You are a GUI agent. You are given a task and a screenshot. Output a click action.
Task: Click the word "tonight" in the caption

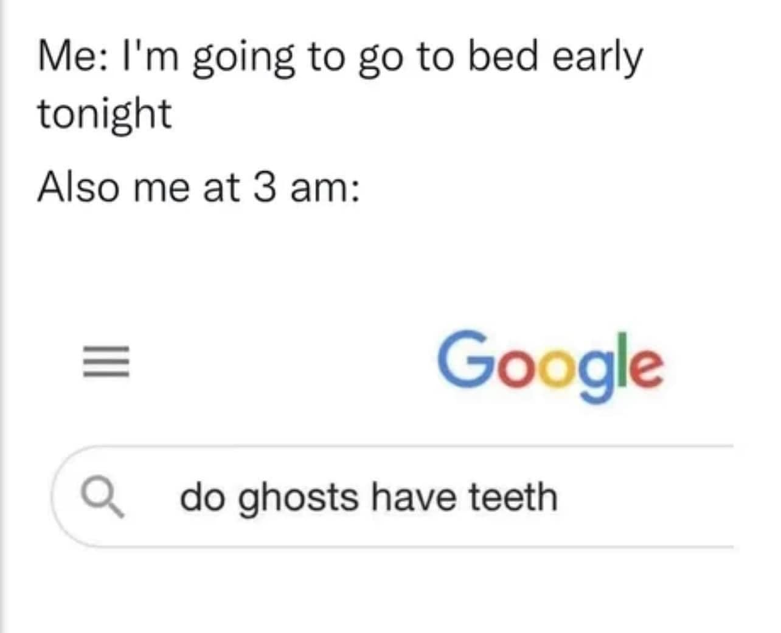coord(105,114)
